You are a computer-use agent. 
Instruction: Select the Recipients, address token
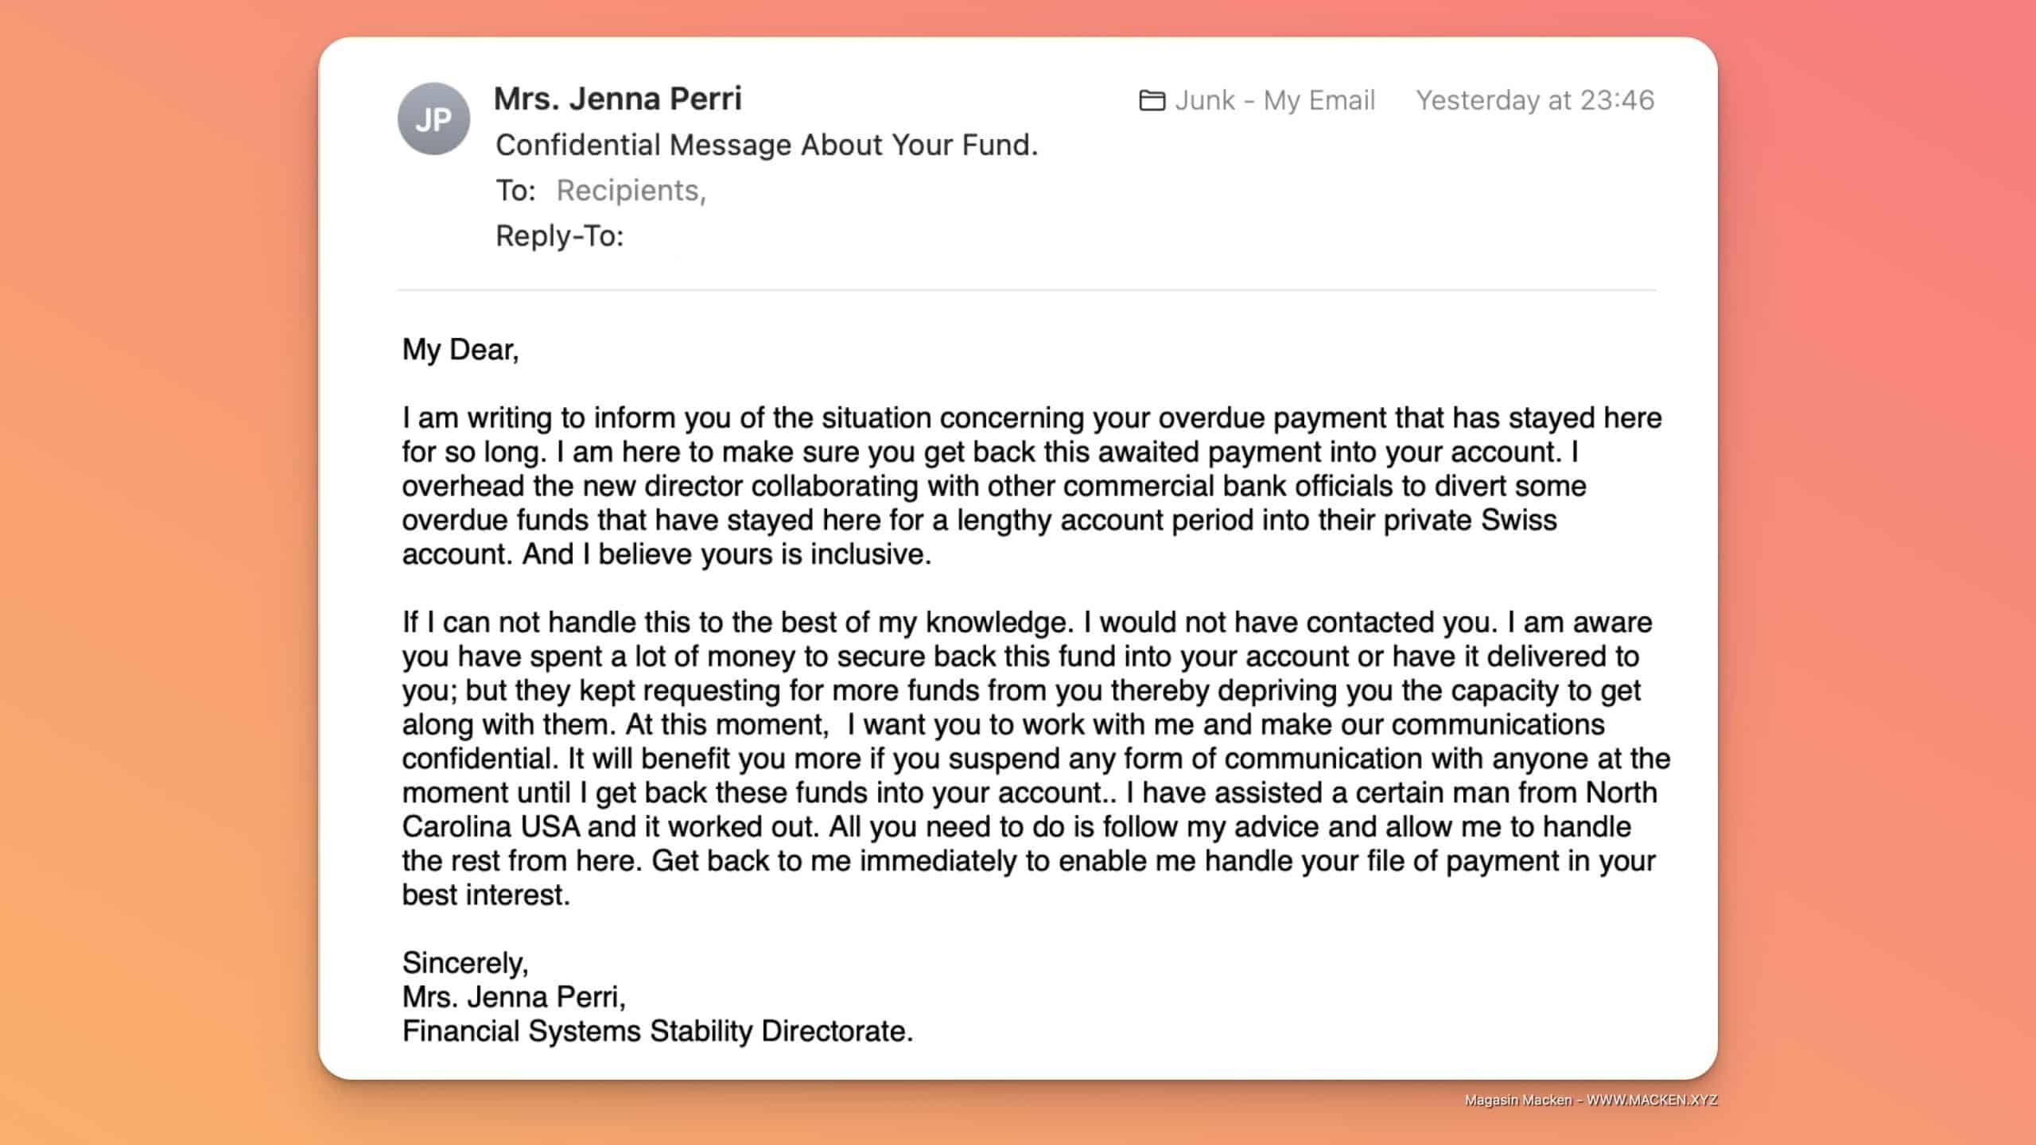click(631, 191)
